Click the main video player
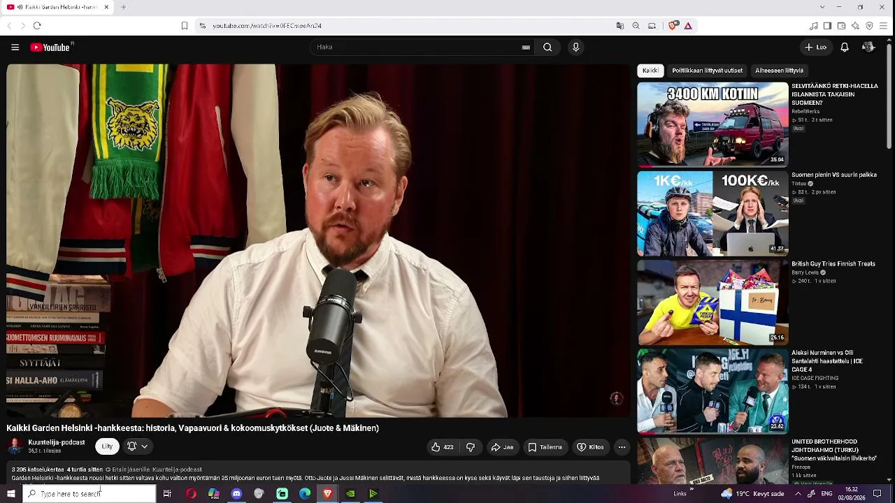The image size is (895, 503). [319, 240]
